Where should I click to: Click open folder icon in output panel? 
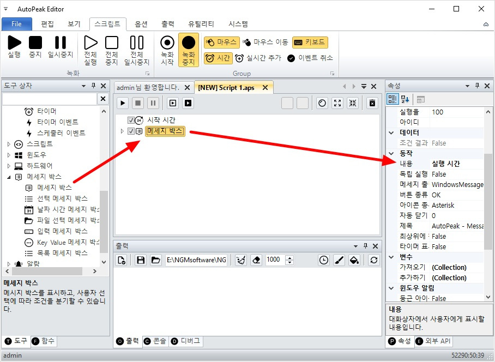[155, 260]
